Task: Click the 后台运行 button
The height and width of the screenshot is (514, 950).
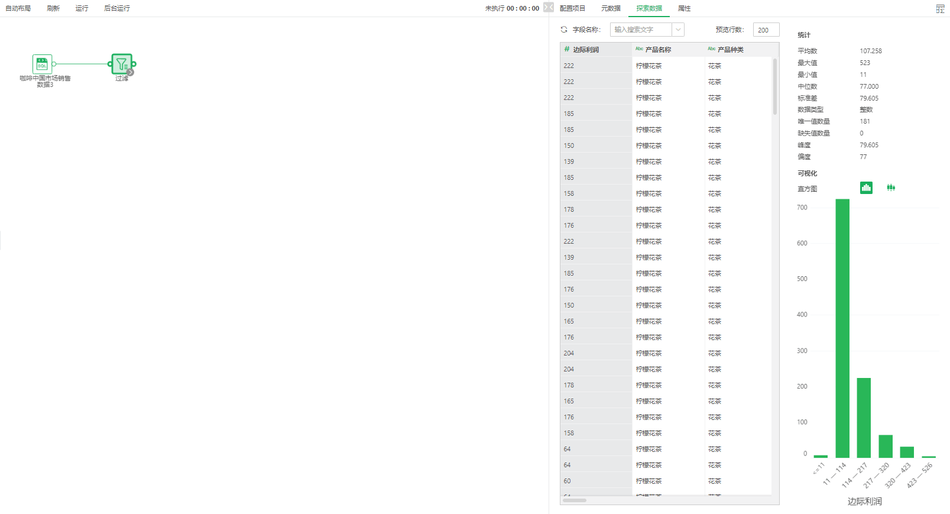Action: pyautogui.click(x=117, y=8)
